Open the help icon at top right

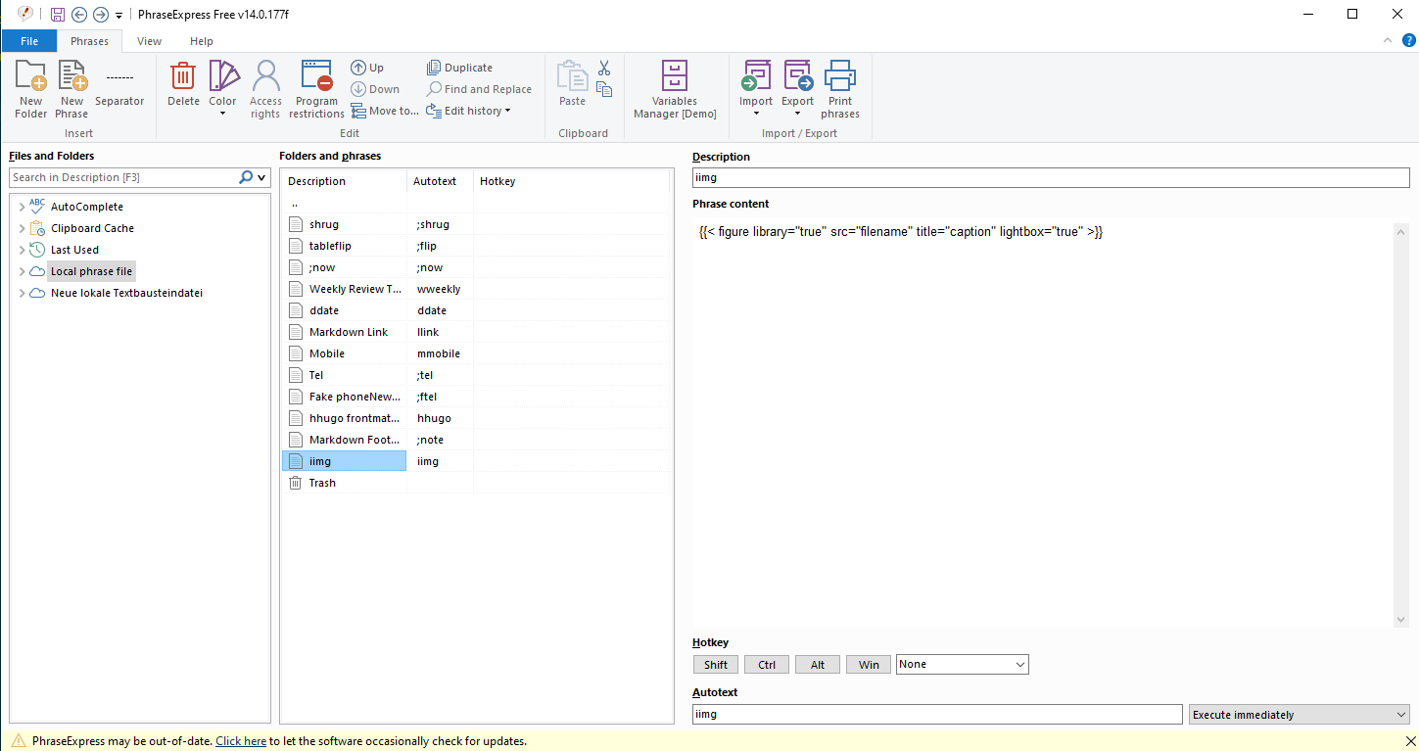click(x=1407, y=40)
